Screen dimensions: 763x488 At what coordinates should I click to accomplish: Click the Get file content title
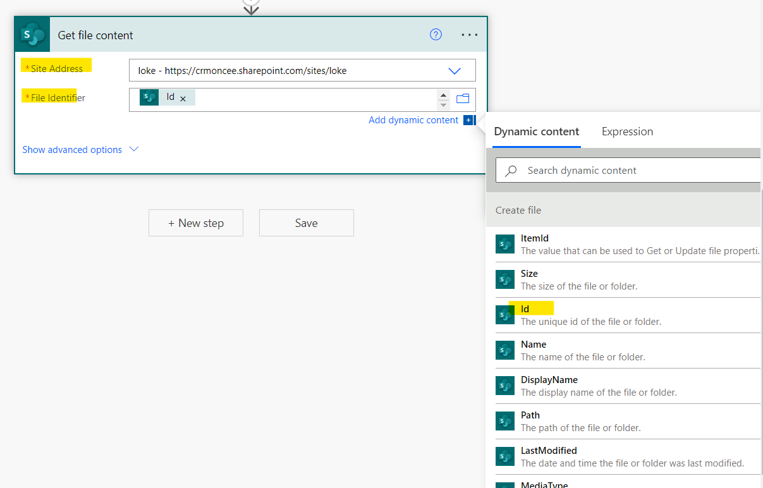tap(95, 35)
